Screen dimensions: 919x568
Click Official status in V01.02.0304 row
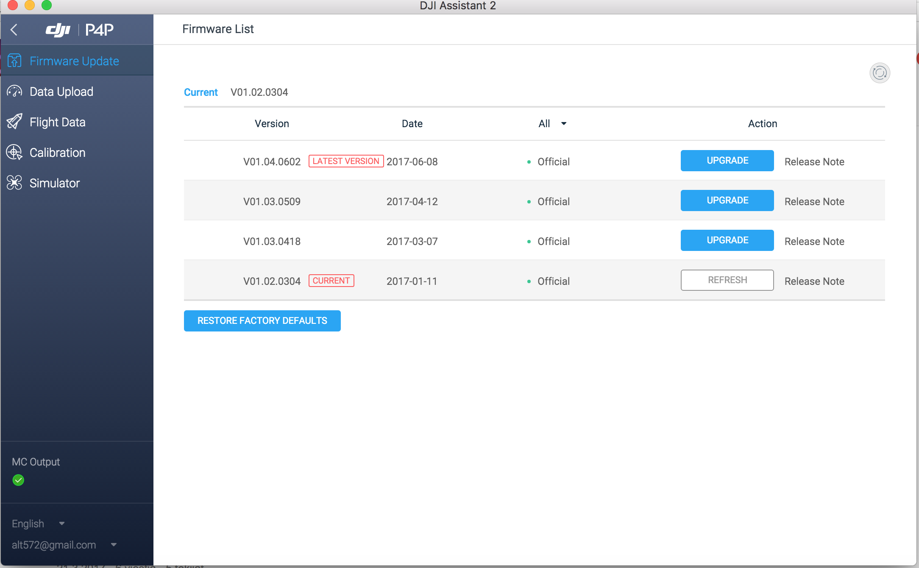pos(553,281)
